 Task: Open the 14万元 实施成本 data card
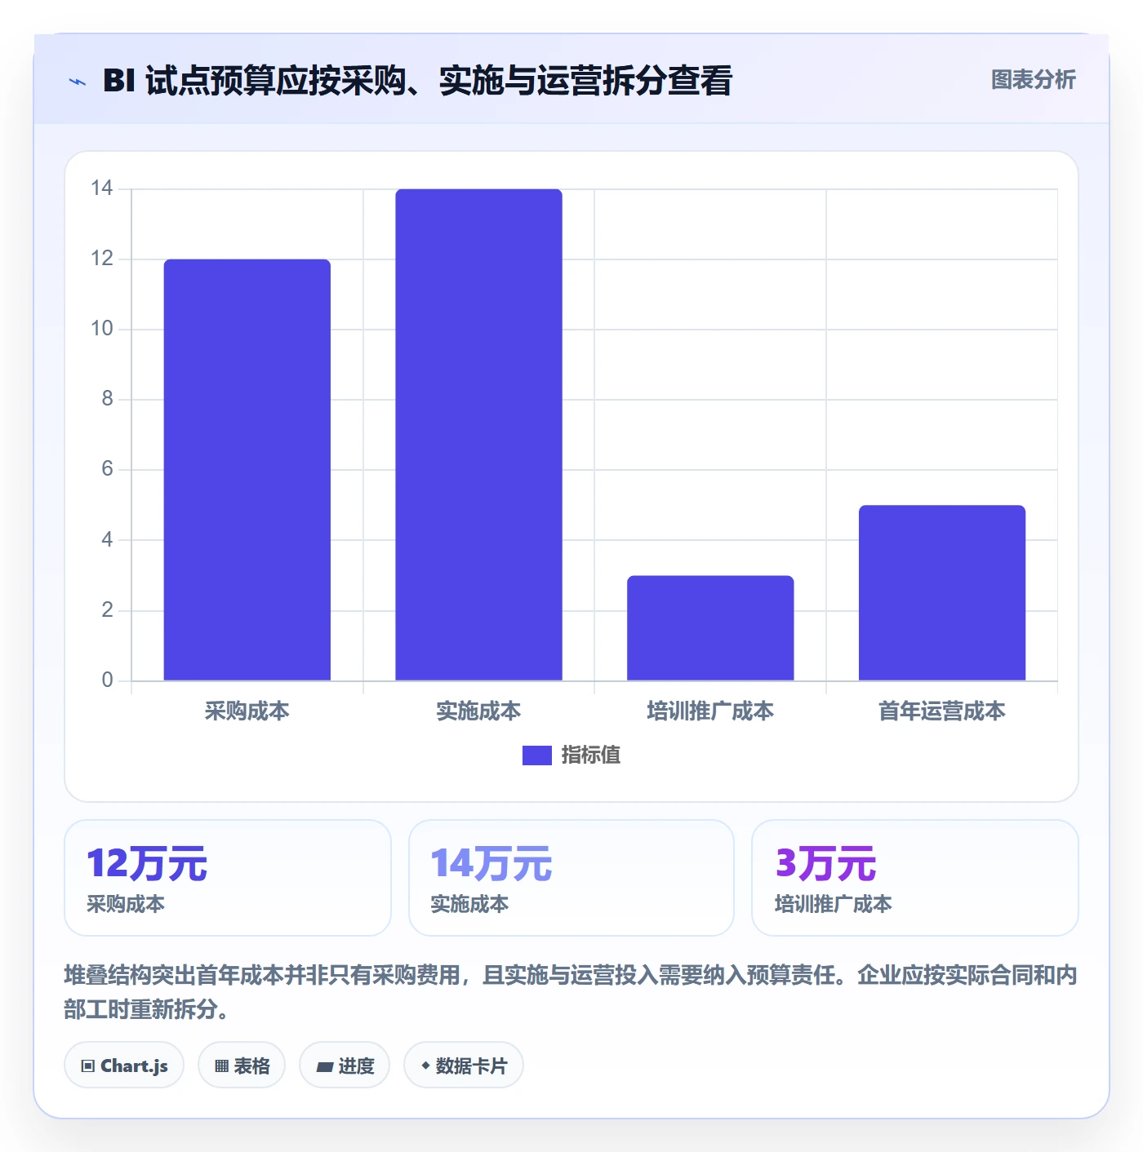pos(571,878)
